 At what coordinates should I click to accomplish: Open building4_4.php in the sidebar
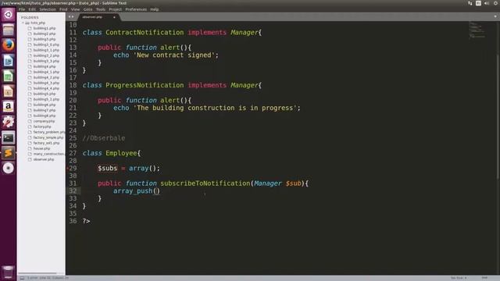pos(46,88)
